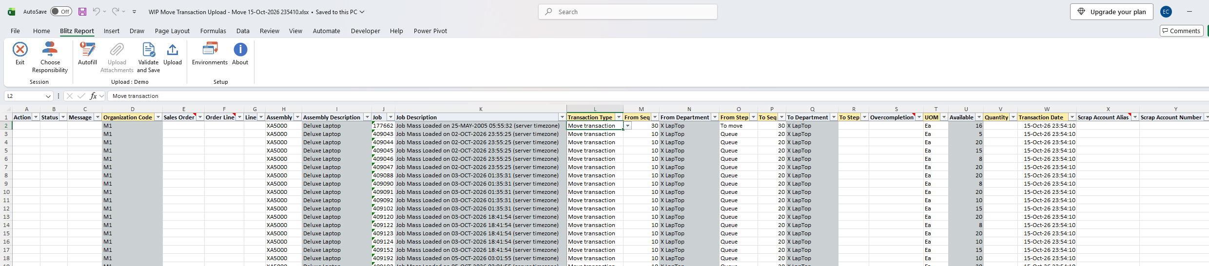The width and height of the screenshot is (1209, 266).
Task: Open cell L2 validation list dropdown
Action: click(x=628, y=126)
